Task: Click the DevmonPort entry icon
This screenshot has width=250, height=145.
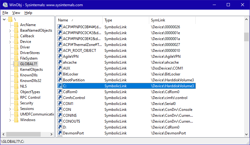Action: click(x=60, y=133)
